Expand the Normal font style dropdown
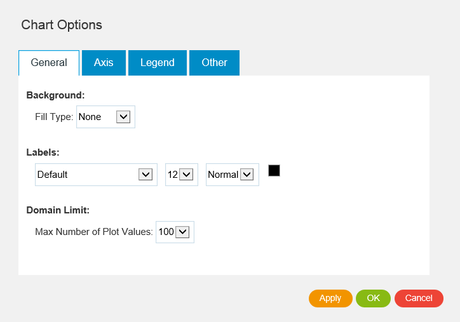The height and width of the screenshot is (322, 460). pos(232,174)
